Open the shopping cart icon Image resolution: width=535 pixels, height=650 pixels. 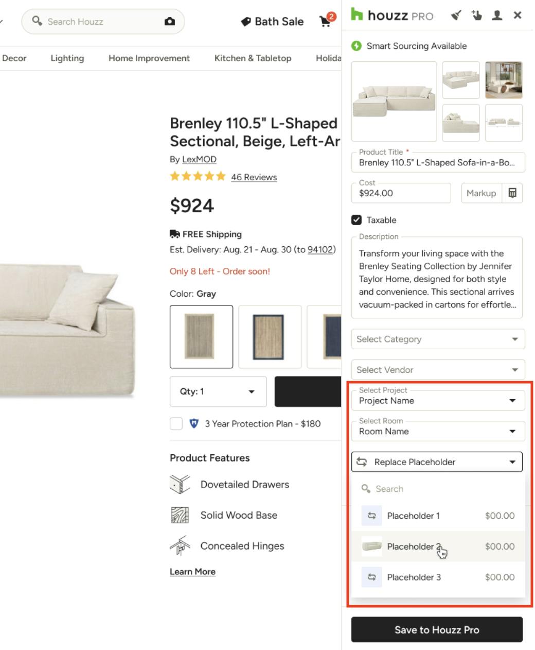[x=326, y=21]
